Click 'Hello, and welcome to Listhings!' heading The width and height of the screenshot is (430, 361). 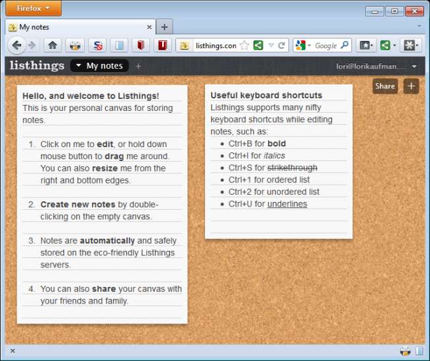click(x=91, y=96)
